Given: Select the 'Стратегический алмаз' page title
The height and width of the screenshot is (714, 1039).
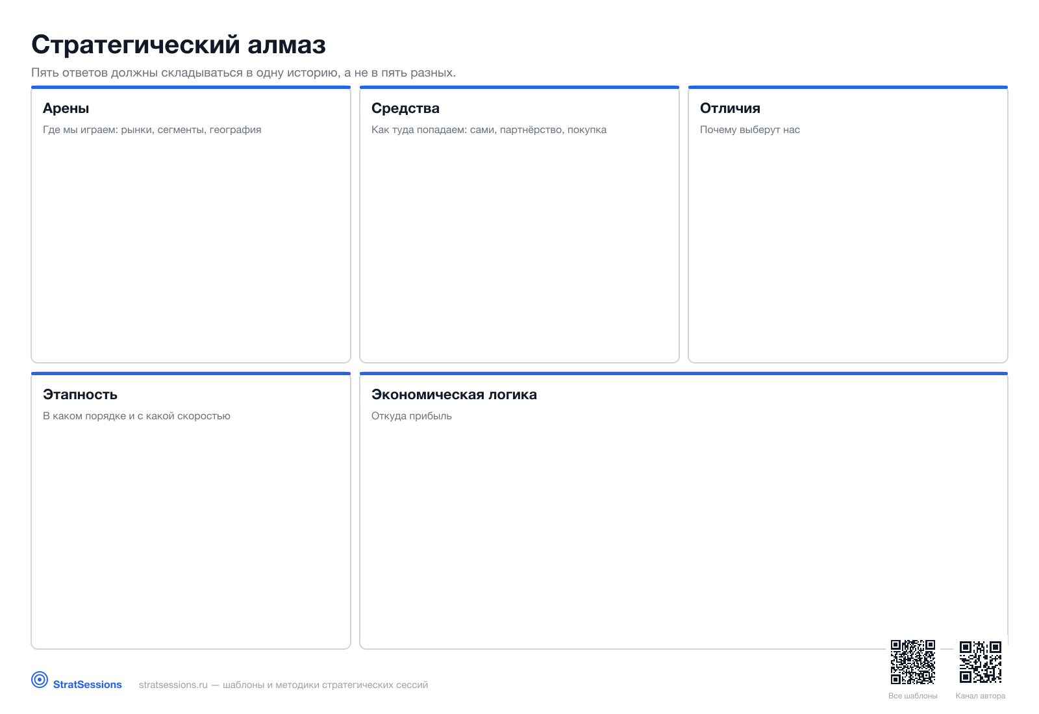Looking at the screenshot, I should coord(179,45).
